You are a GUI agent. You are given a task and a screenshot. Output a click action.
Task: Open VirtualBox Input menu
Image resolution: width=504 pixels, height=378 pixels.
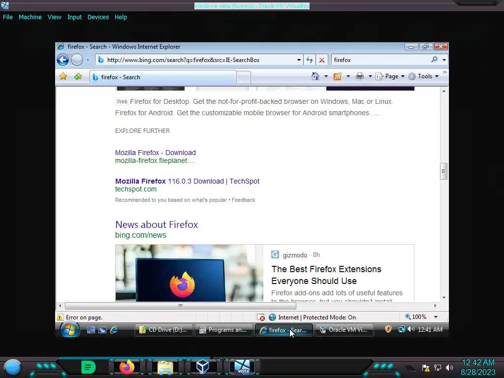tap(74, 17)
